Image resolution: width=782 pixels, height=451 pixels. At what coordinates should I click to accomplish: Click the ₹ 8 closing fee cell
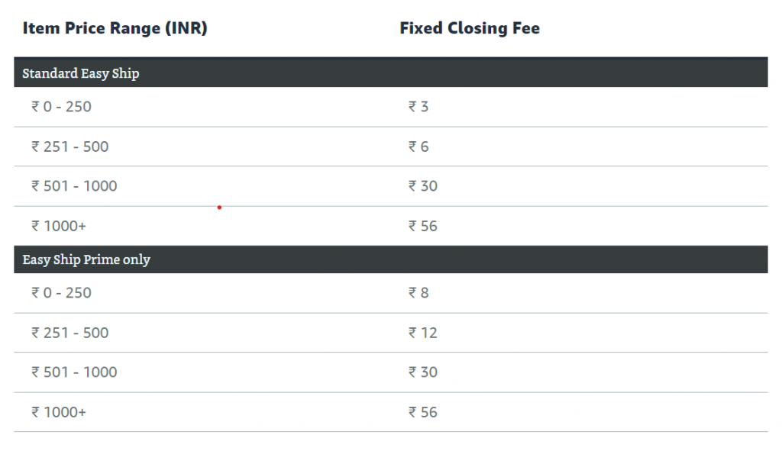pos(418,293)
